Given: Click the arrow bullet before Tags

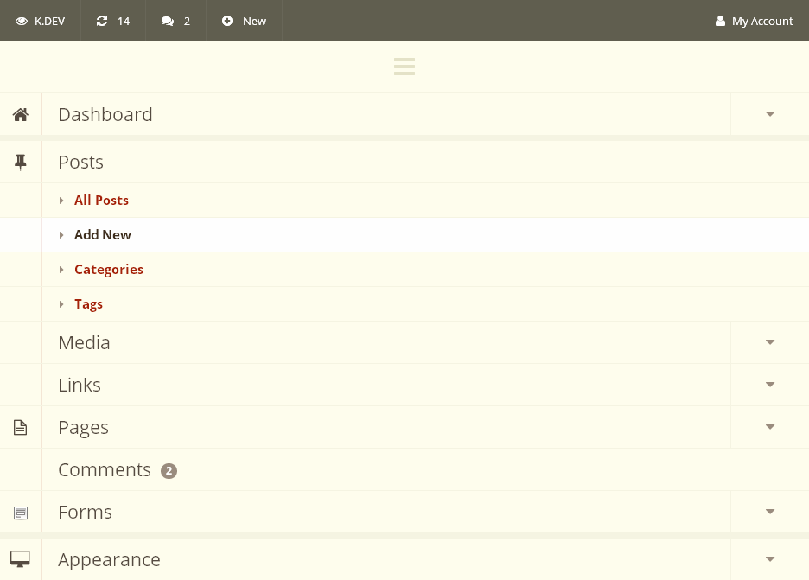Looking at the screenshot, I should point(61,304).
